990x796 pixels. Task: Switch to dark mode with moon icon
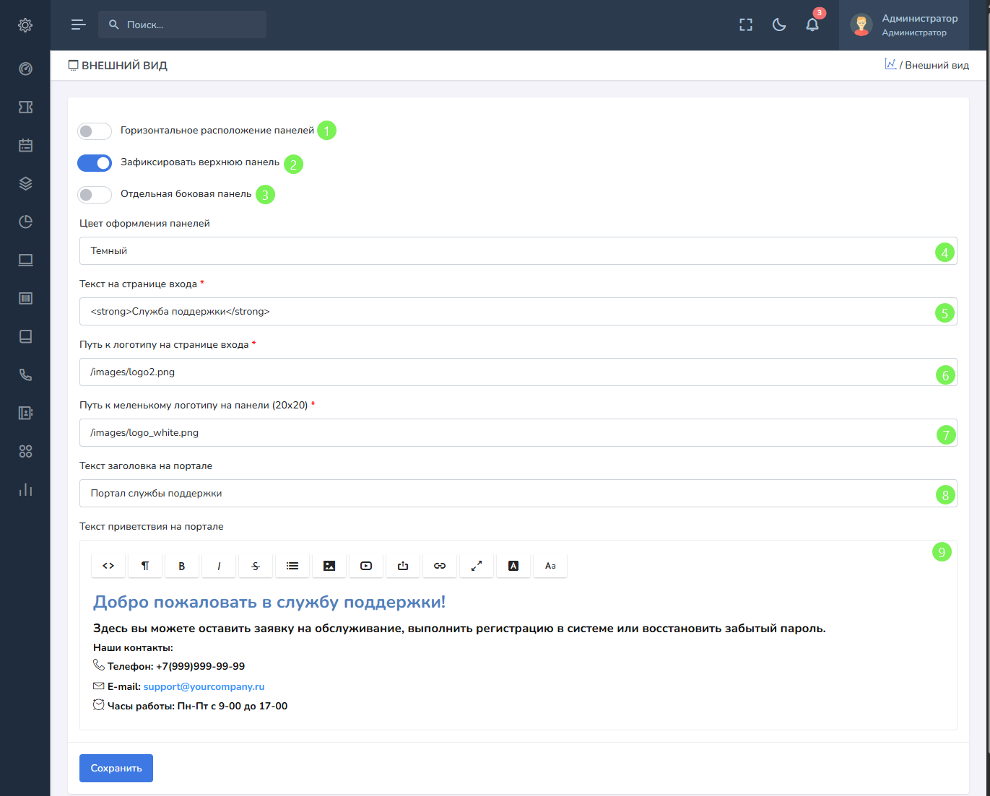(779, 25)
